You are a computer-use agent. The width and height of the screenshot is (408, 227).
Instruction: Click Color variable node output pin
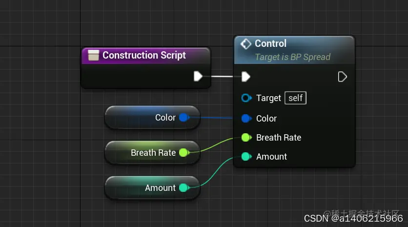(184, 118)
